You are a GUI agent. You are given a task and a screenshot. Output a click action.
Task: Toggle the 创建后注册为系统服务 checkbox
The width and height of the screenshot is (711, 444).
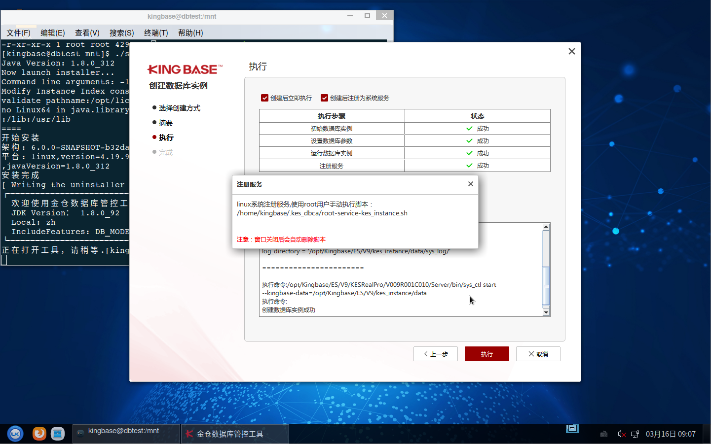[324, 98]
